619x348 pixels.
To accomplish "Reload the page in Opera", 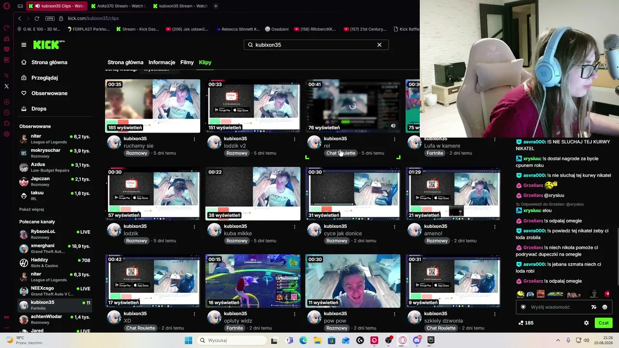I will tap(37, 18).
